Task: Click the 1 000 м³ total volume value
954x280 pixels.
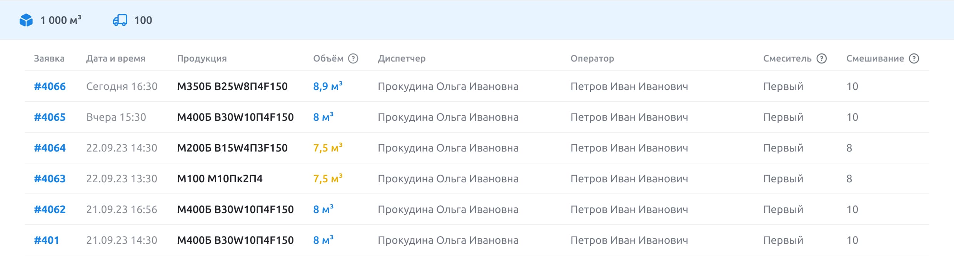Action: point(61,20)
